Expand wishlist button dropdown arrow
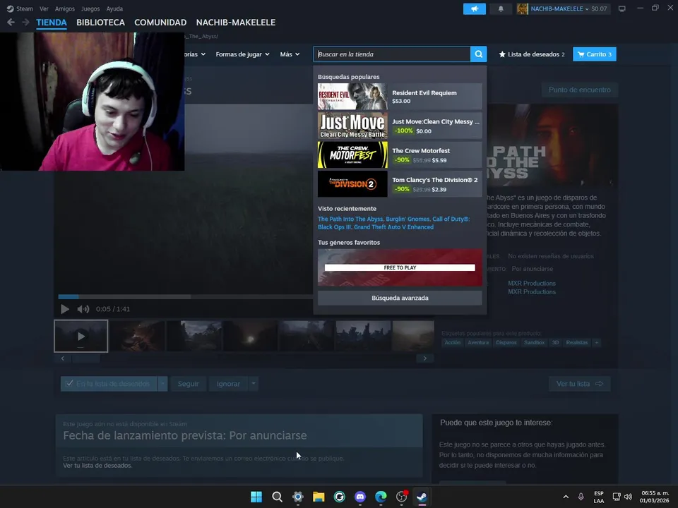 pyautogui.click(x=162, y=384)
